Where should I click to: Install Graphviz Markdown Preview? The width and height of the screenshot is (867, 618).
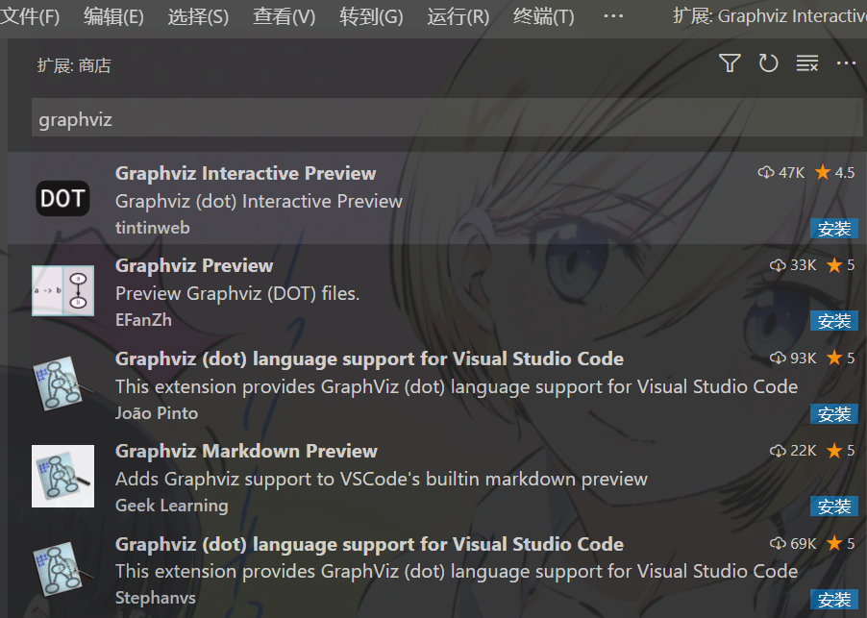tap(834, 506)
